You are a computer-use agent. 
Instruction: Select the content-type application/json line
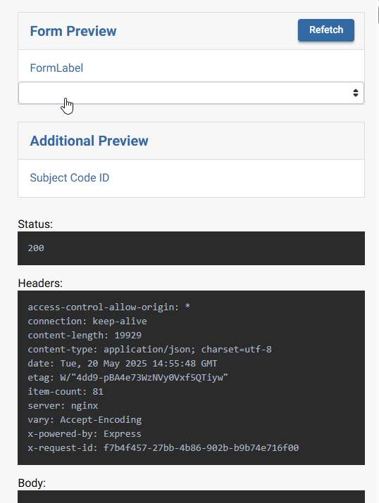point(149,350)
